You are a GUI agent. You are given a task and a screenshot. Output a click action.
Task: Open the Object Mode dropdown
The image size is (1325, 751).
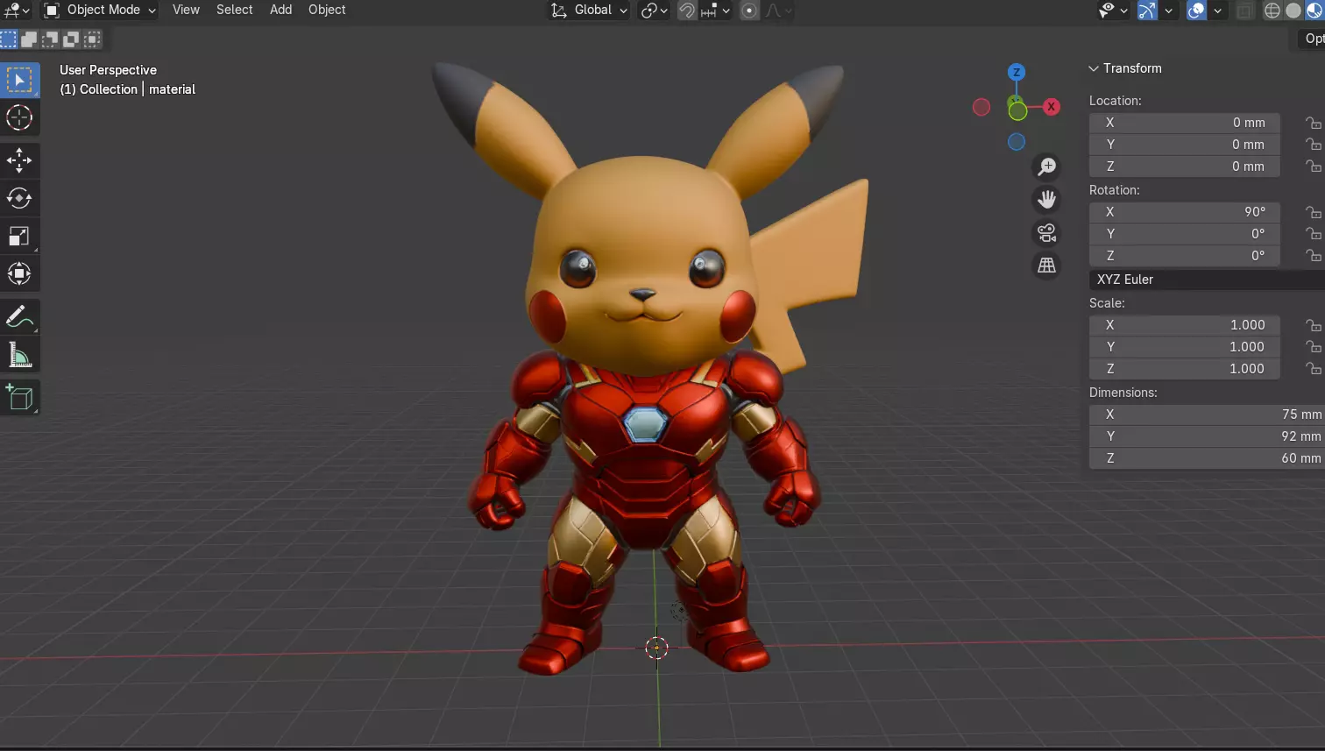100,11
